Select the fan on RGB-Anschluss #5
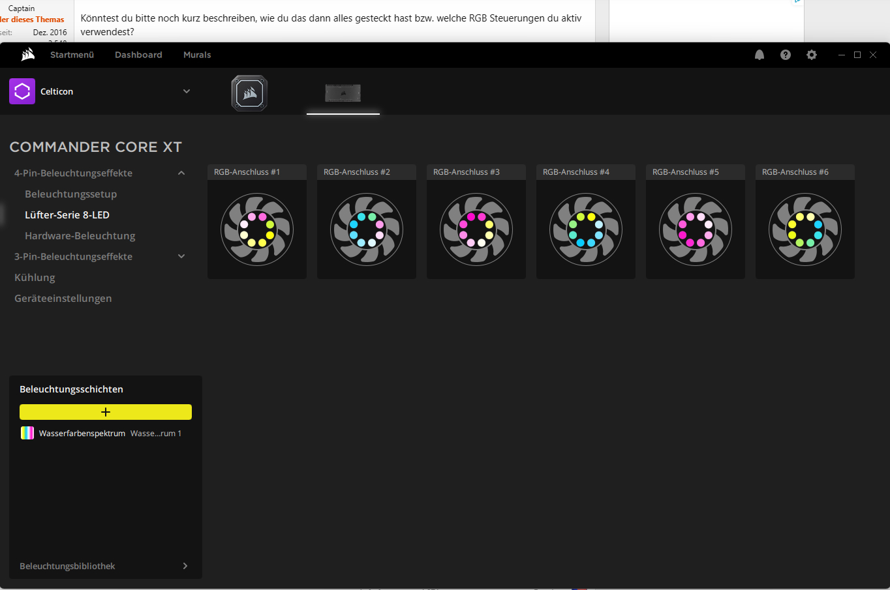 696,229
